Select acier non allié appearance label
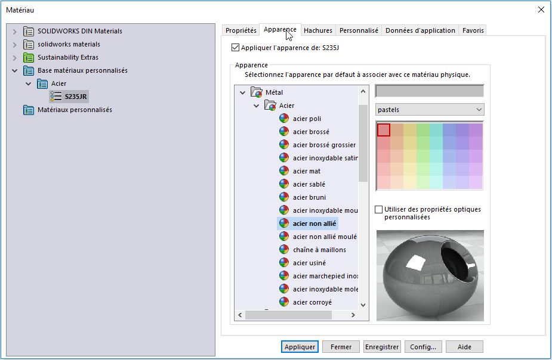 point(314,224)
